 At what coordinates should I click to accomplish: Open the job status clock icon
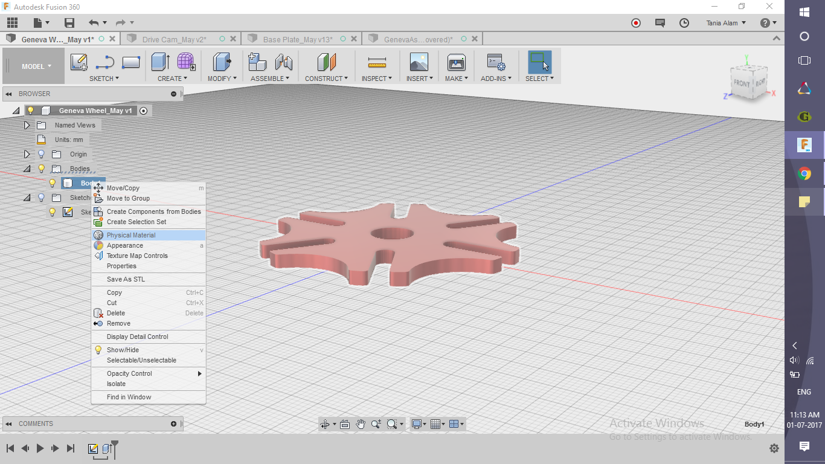(x=684, y=23)
